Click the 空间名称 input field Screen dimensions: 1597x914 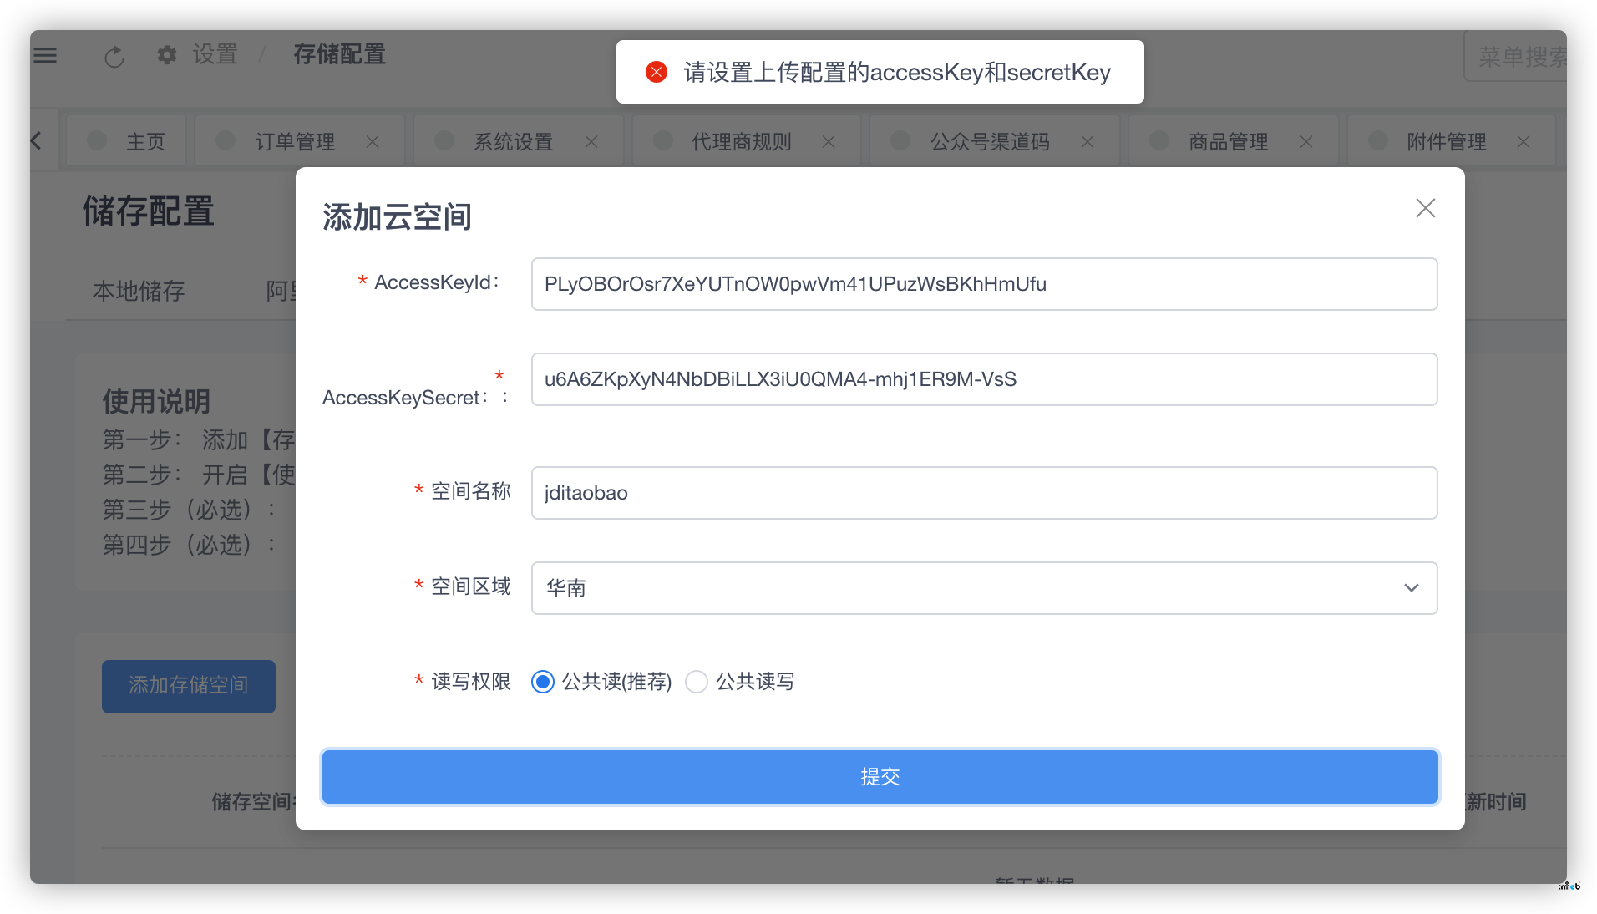point(983,493)
